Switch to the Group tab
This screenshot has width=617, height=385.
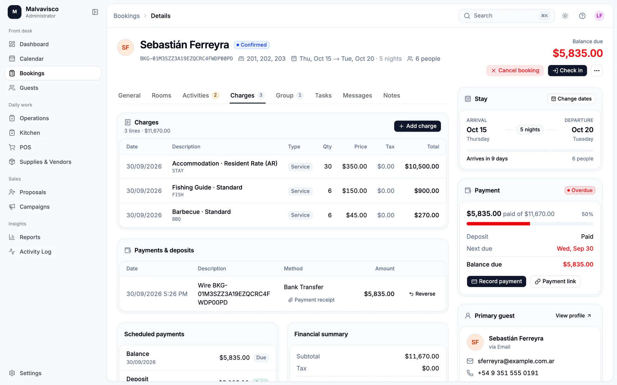(x=290, y=96)
